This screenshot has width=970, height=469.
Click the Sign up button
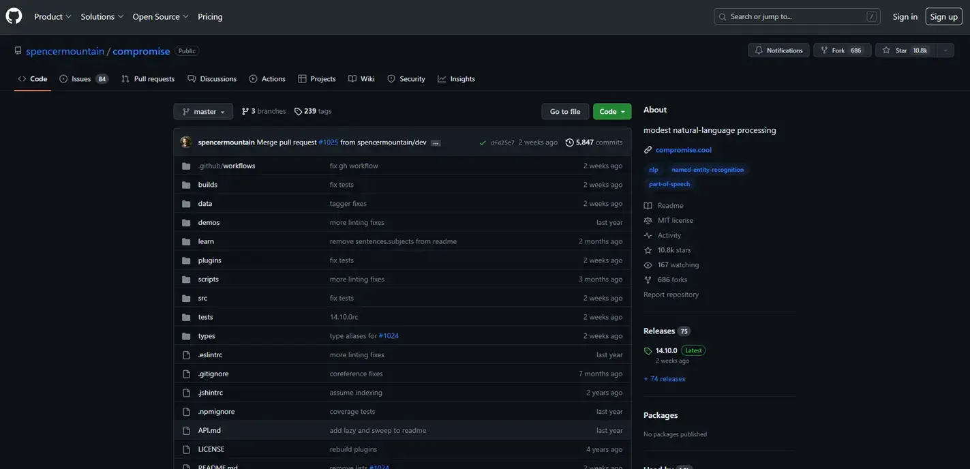944,16
